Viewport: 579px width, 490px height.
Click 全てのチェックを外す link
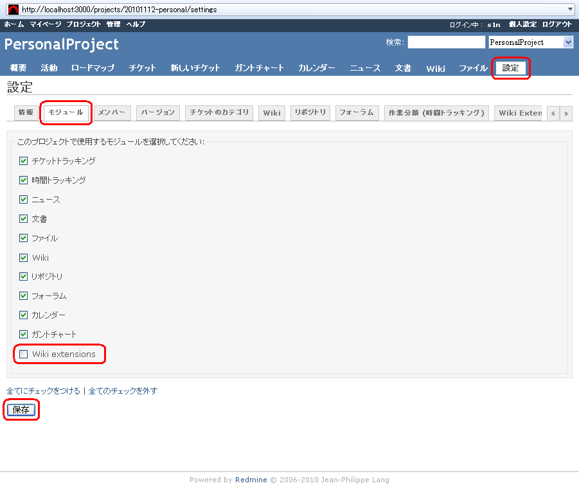123,390
